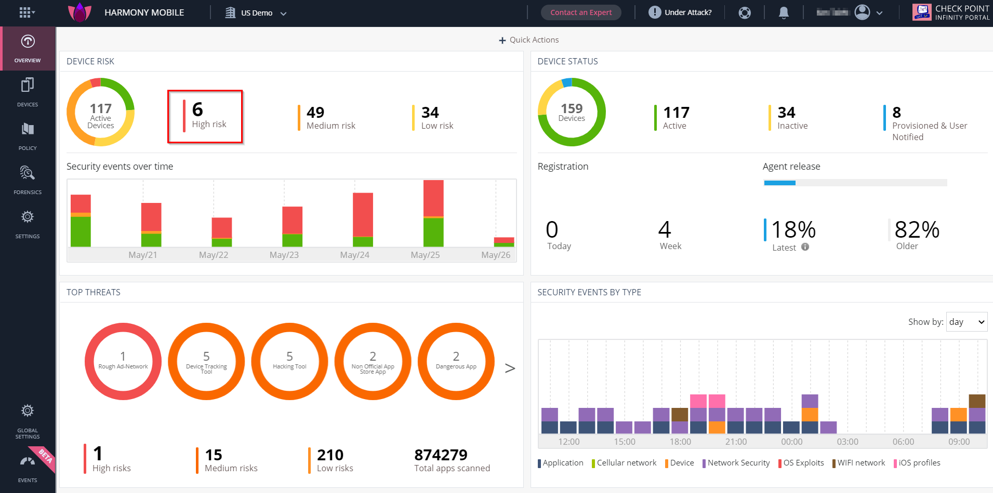The image size is (993, 493).
Task: Select the Dangerous App threat circle
Action: coord(456,362)
